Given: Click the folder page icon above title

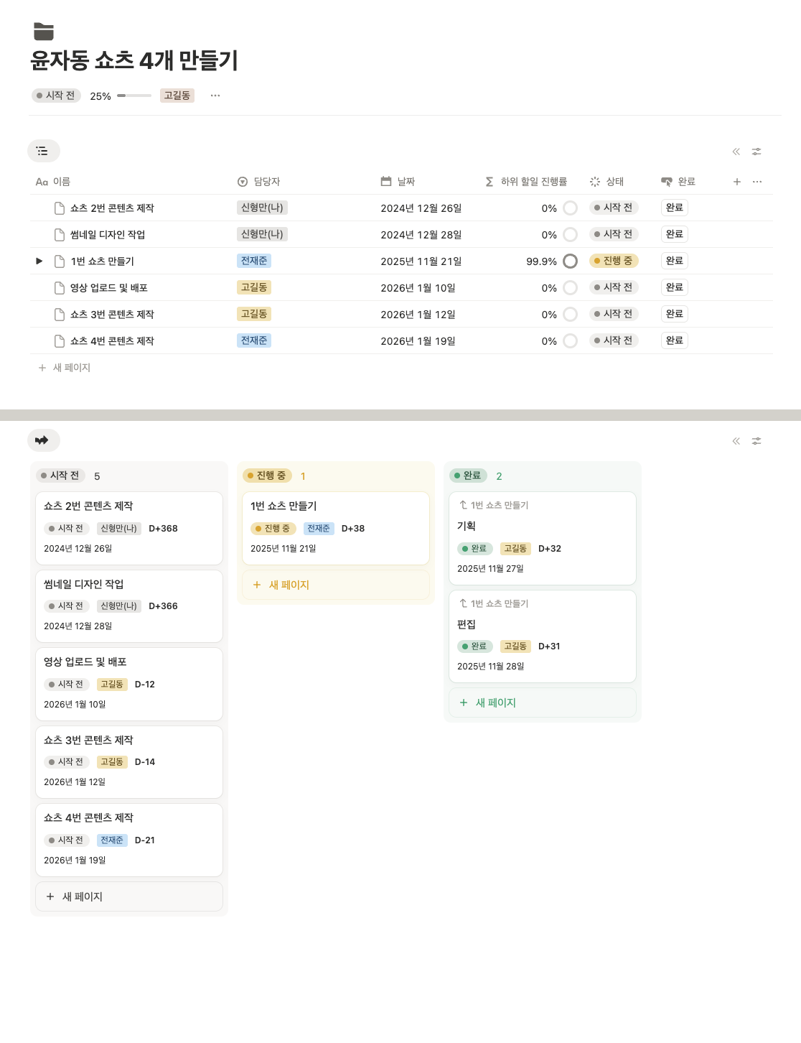Looking at the screenshot, I should point(44,32).
